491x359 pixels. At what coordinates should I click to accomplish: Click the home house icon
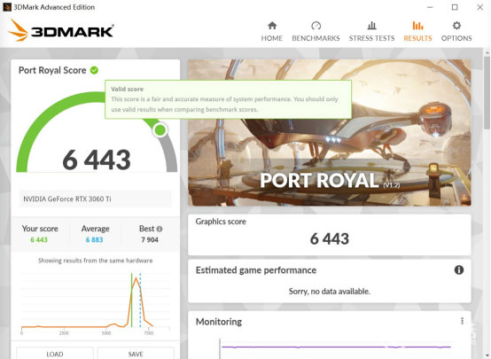(x=272, y=26)
